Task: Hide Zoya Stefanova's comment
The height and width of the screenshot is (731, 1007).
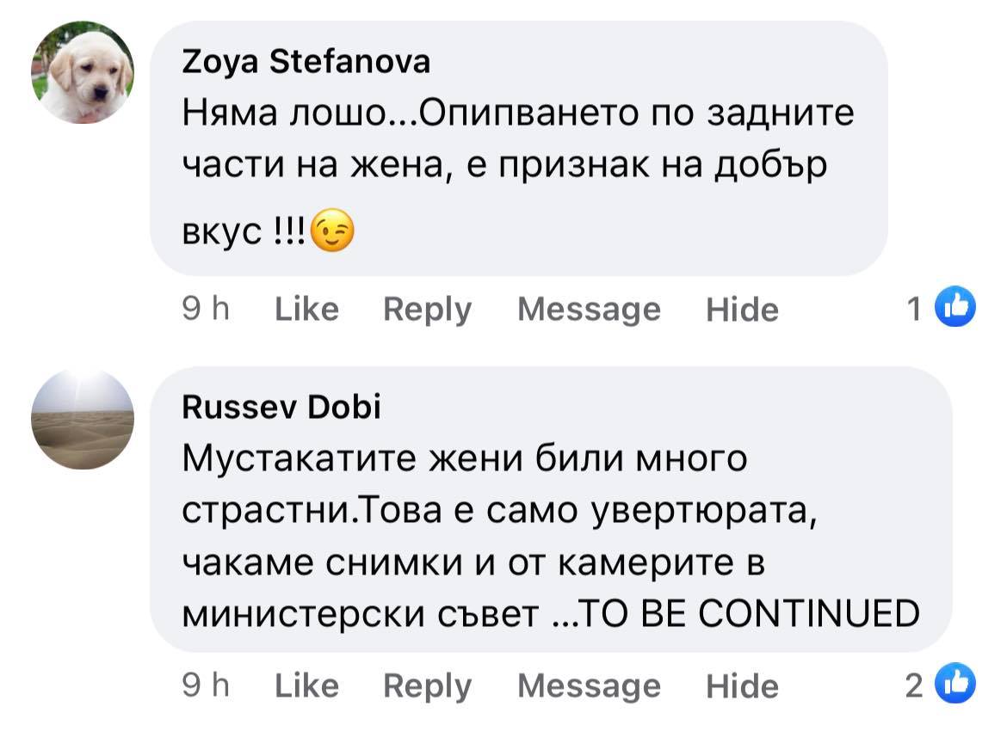Action: coord(742,309)
